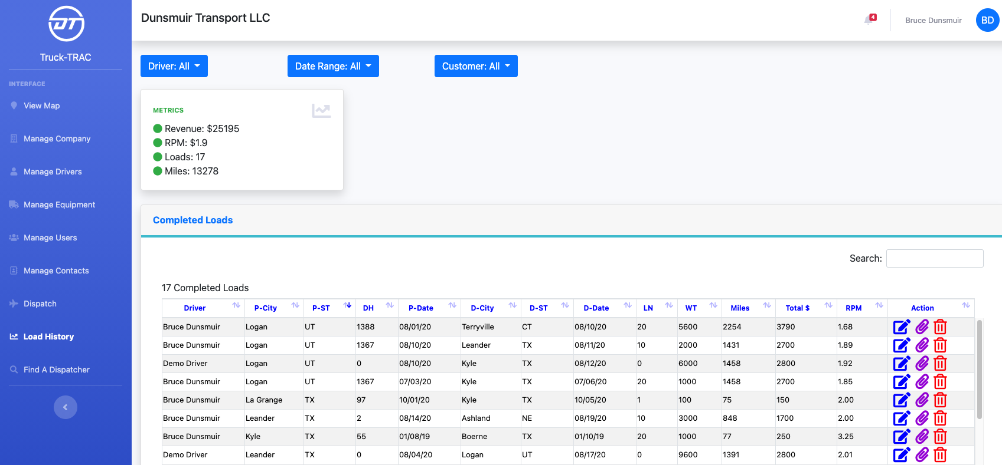Delete the Ashland load

tap(941, 418)
